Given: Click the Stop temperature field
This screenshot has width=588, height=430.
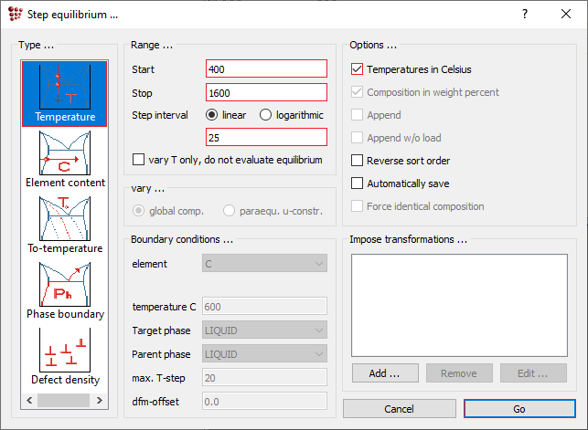Looking at the screenshot, I should 266,92.
